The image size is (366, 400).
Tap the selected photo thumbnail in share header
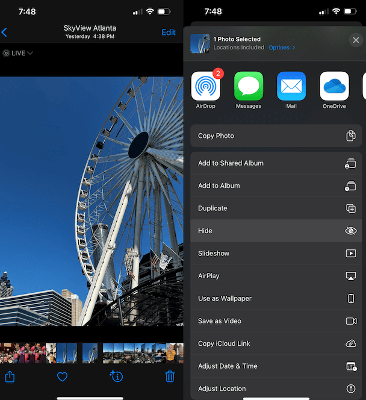[200, 43]
